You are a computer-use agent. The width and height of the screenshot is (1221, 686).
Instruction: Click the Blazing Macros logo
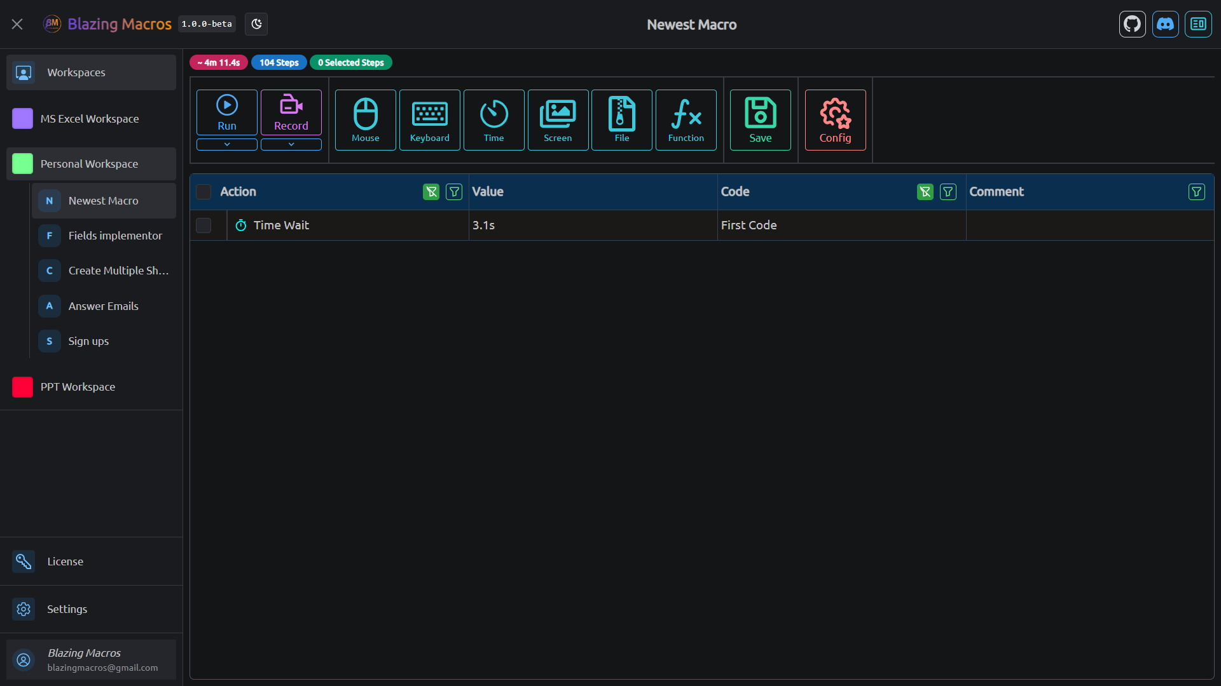pos(52,24)
